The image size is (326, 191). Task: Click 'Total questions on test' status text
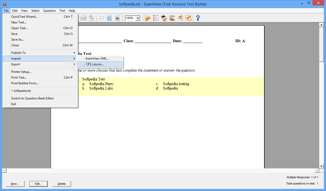302,183
